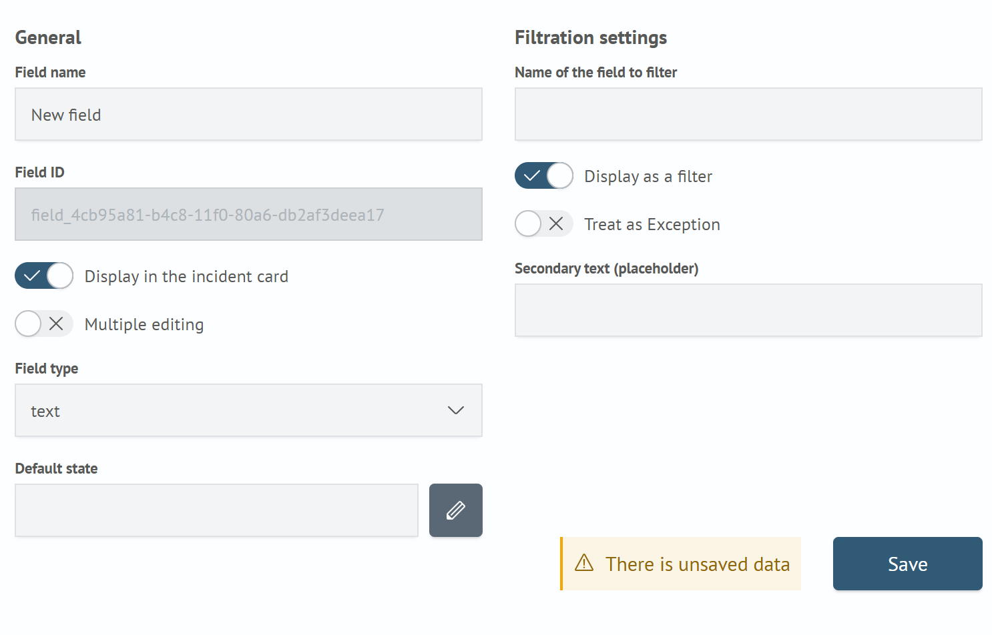This screenshot has height=635, width=992.
Task: Focus the Secondary text placeholder input
Action: point(748,310)
